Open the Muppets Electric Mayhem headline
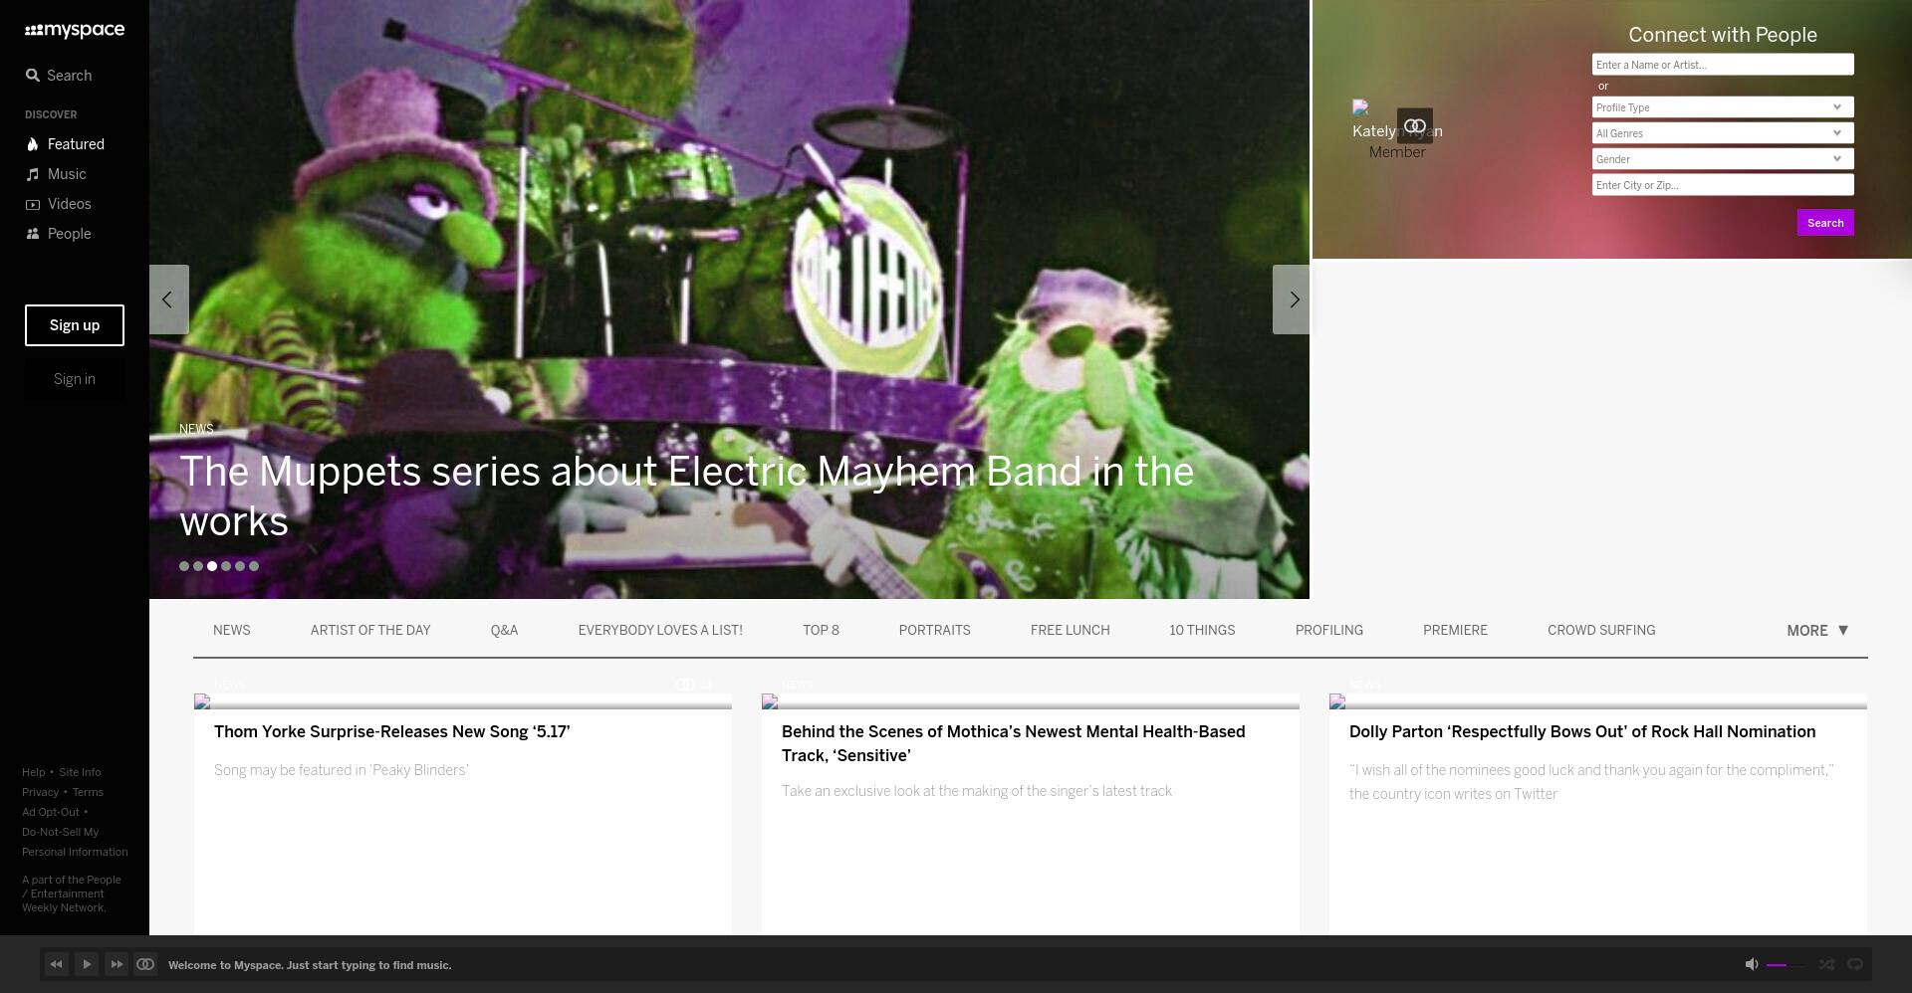 (x=686, y=496)
